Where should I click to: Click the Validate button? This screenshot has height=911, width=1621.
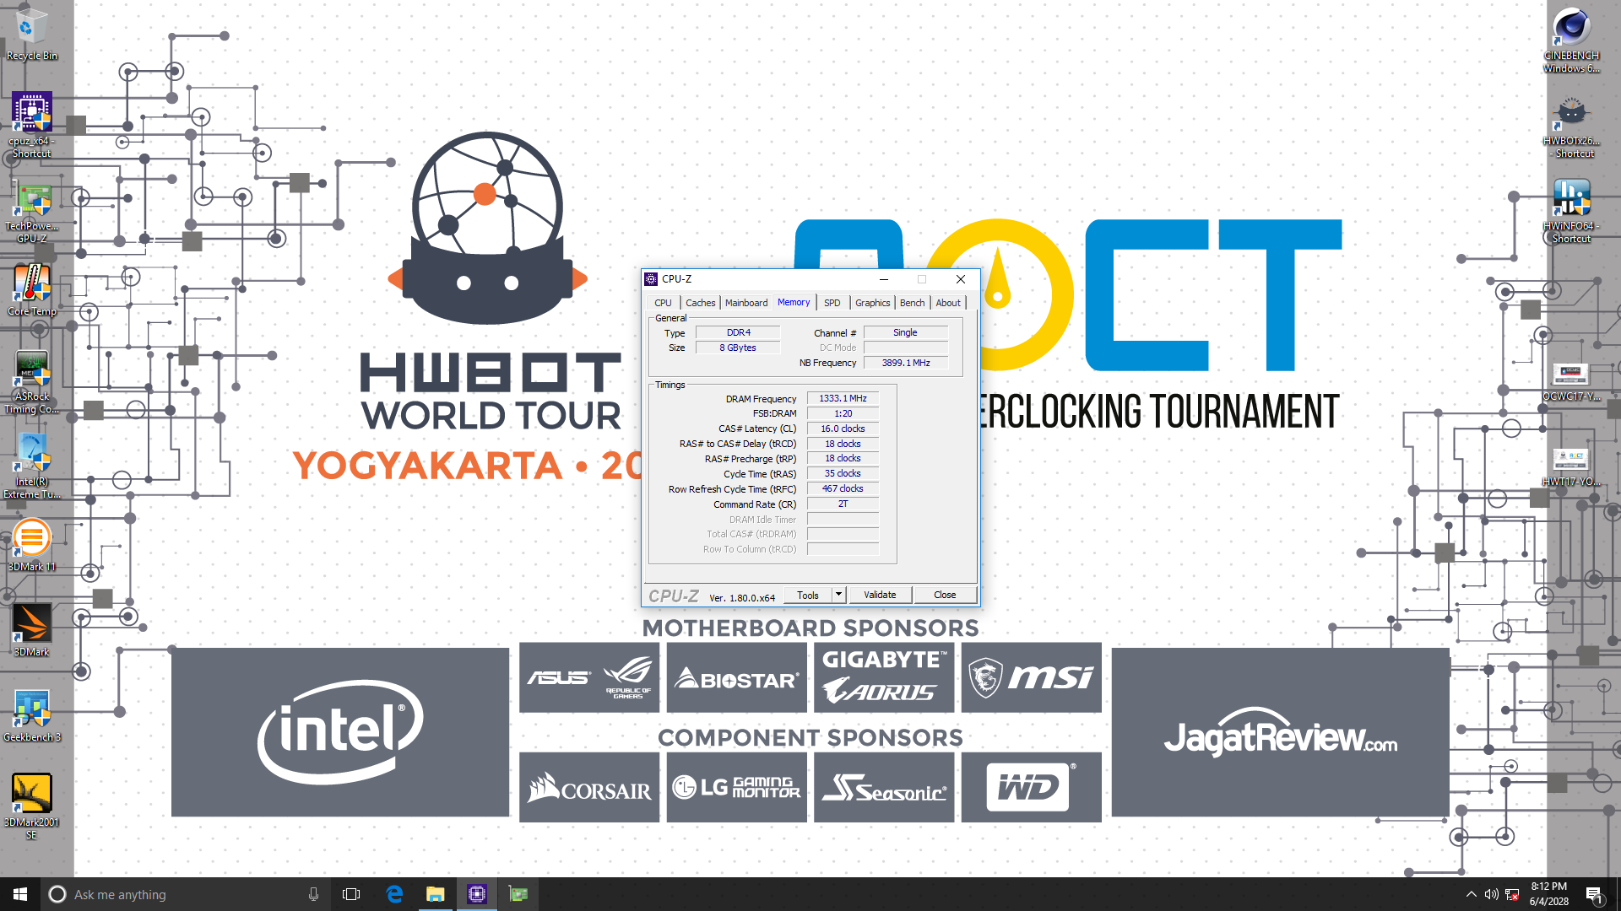tap(880, 596)
